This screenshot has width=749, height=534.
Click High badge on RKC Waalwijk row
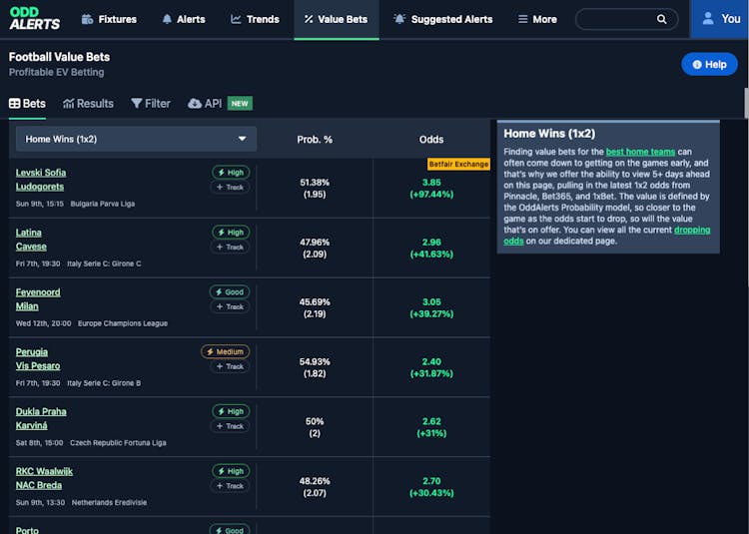(x=231, y=471)
